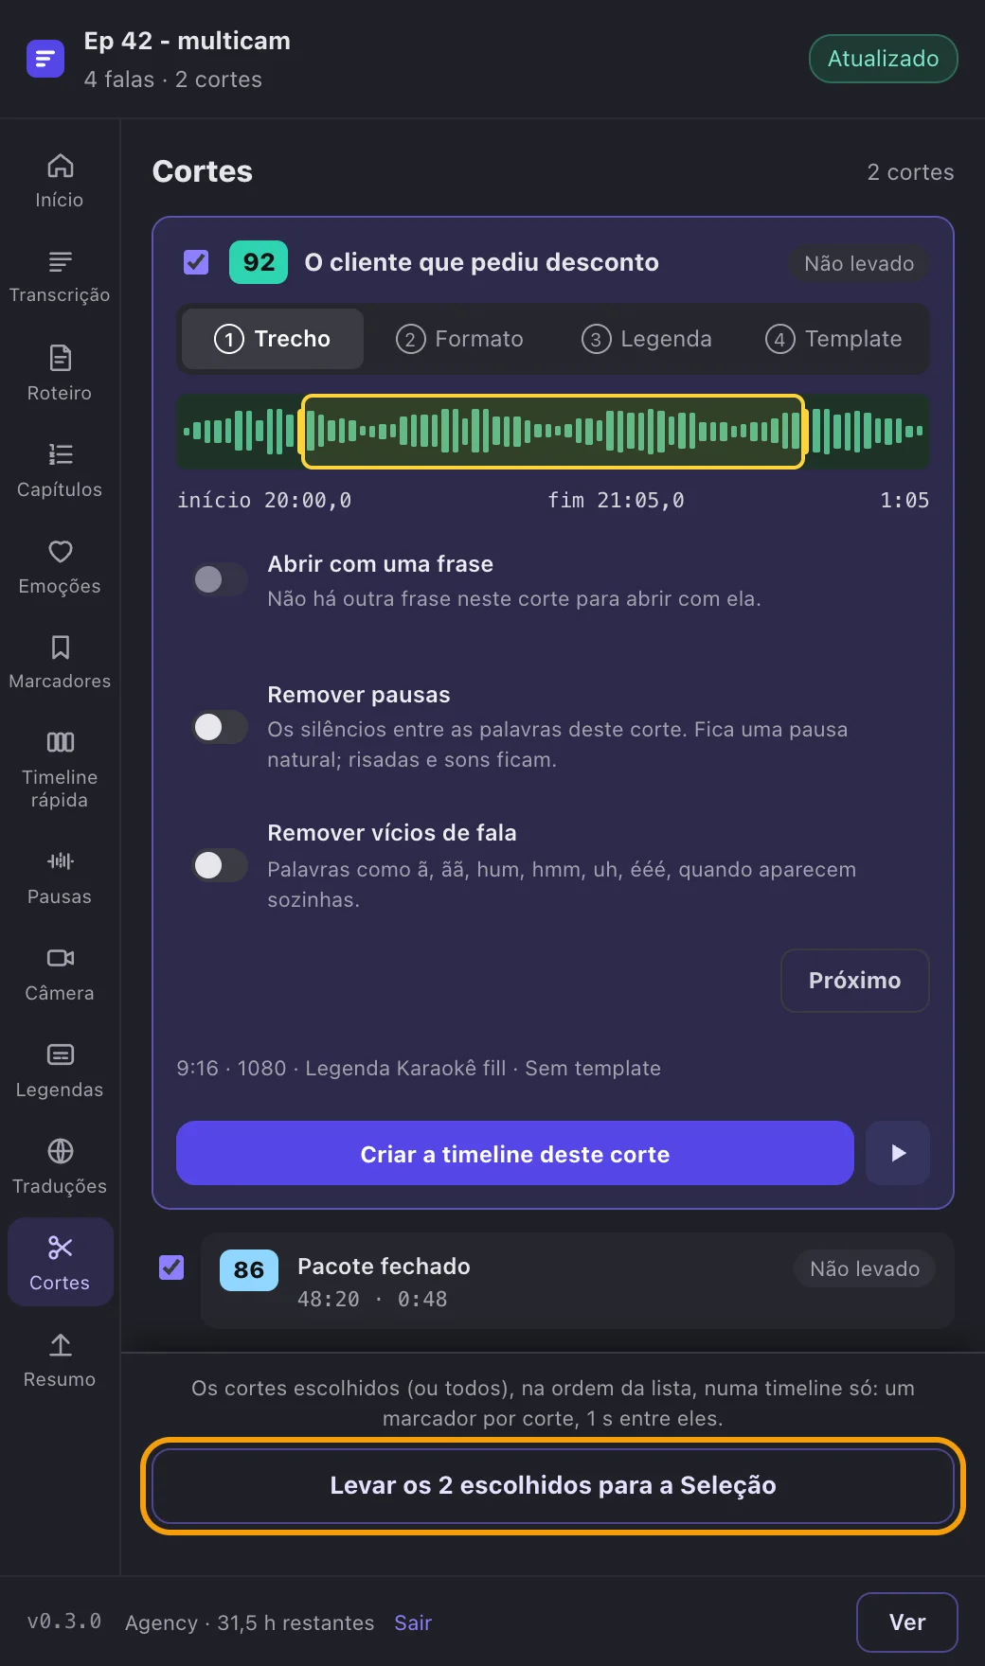The height and width of the screenshot is (1666, 985).
Task: Select the Cortes scissors item
Action: pos(60,1263)
